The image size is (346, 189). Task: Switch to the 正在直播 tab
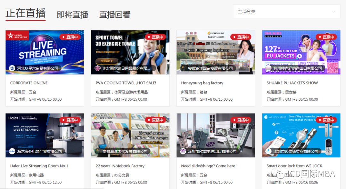click(26, 13)
